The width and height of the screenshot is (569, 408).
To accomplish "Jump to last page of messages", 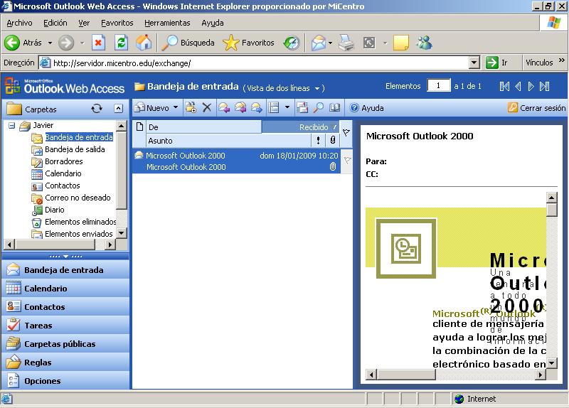I will pos(545,86).
